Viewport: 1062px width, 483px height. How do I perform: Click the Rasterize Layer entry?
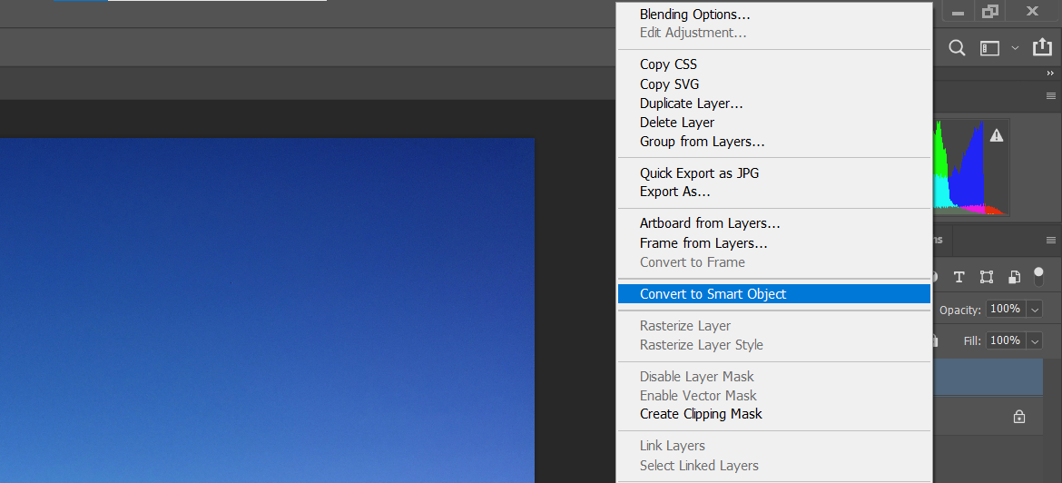(x=684, y=326)
